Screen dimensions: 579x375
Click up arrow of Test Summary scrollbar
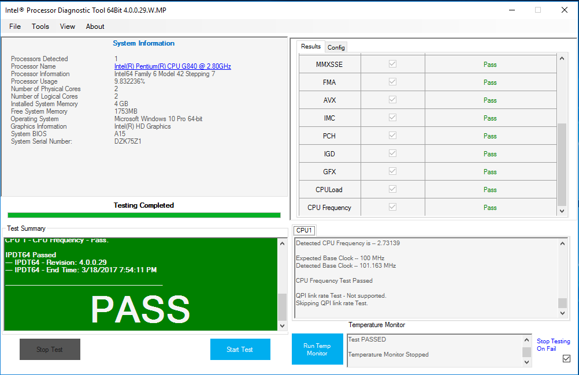[x=282, y=244]
